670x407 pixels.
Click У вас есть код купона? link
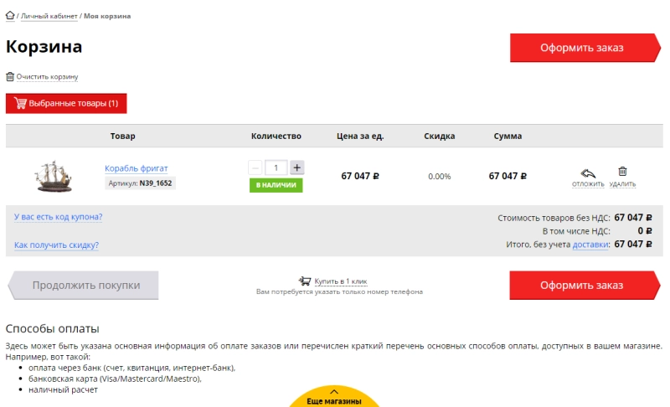click(x=58, y=217)
